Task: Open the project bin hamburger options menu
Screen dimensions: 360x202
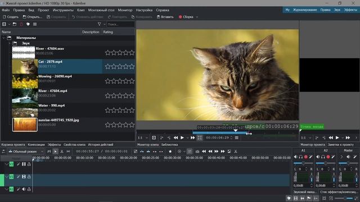Action: 35,24
